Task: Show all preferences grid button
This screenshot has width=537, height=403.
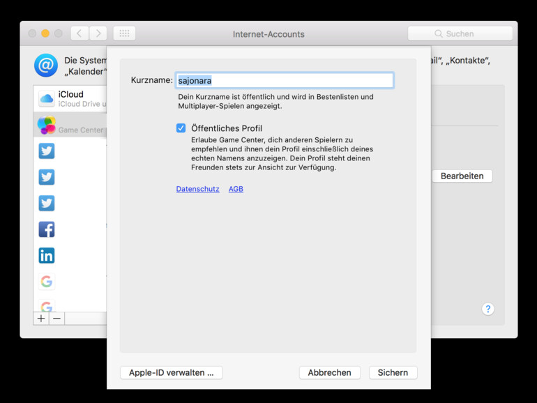Action: (x=124, y=33)
